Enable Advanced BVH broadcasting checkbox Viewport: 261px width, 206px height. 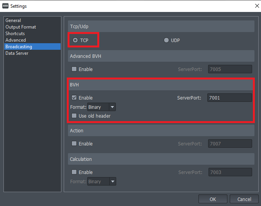point(74,69)
